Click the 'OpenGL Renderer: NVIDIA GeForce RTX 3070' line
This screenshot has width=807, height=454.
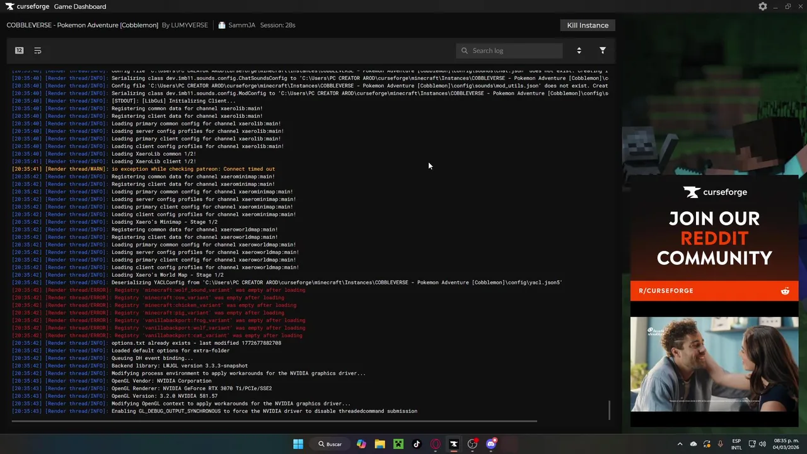pyautogui.click(x=142, y=388)
